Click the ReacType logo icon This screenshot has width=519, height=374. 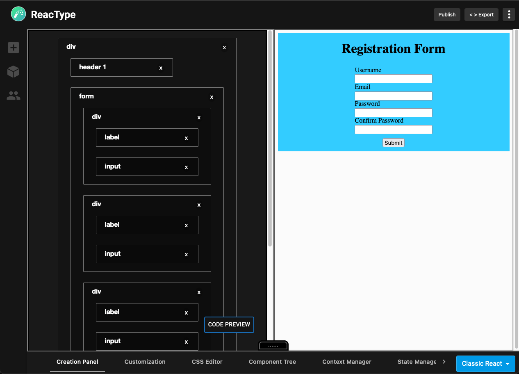[18, 14]
